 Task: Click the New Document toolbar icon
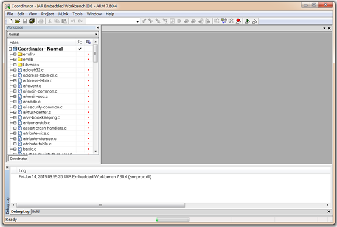(x=10, y=21)
